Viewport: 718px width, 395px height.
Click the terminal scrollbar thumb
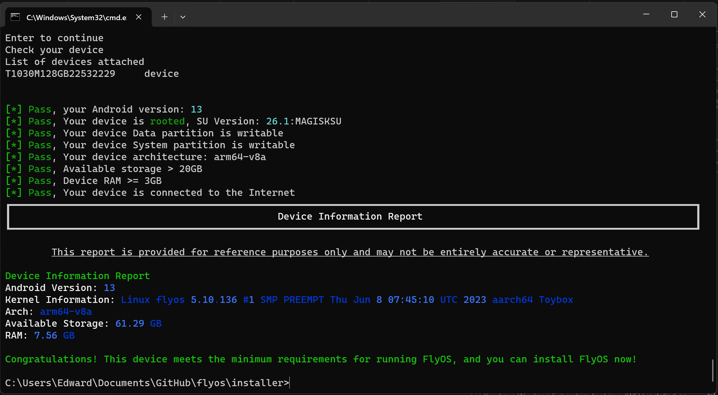713,370
